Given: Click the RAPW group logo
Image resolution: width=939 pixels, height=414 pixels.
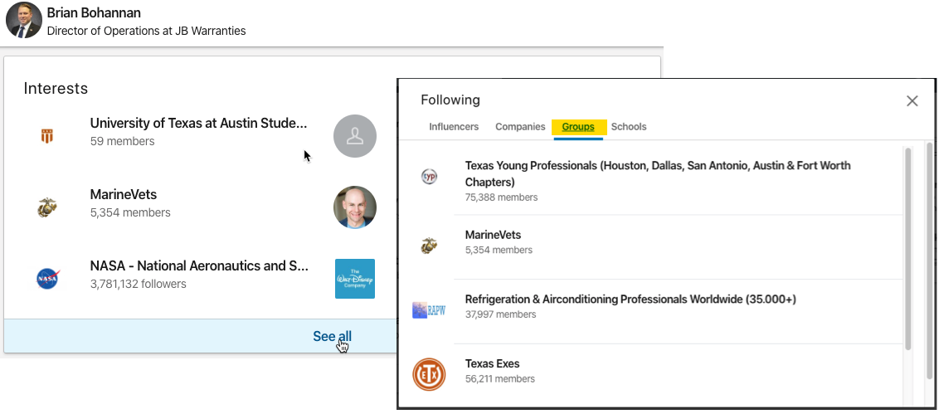Looking at the screenshot, I should 429,310.
